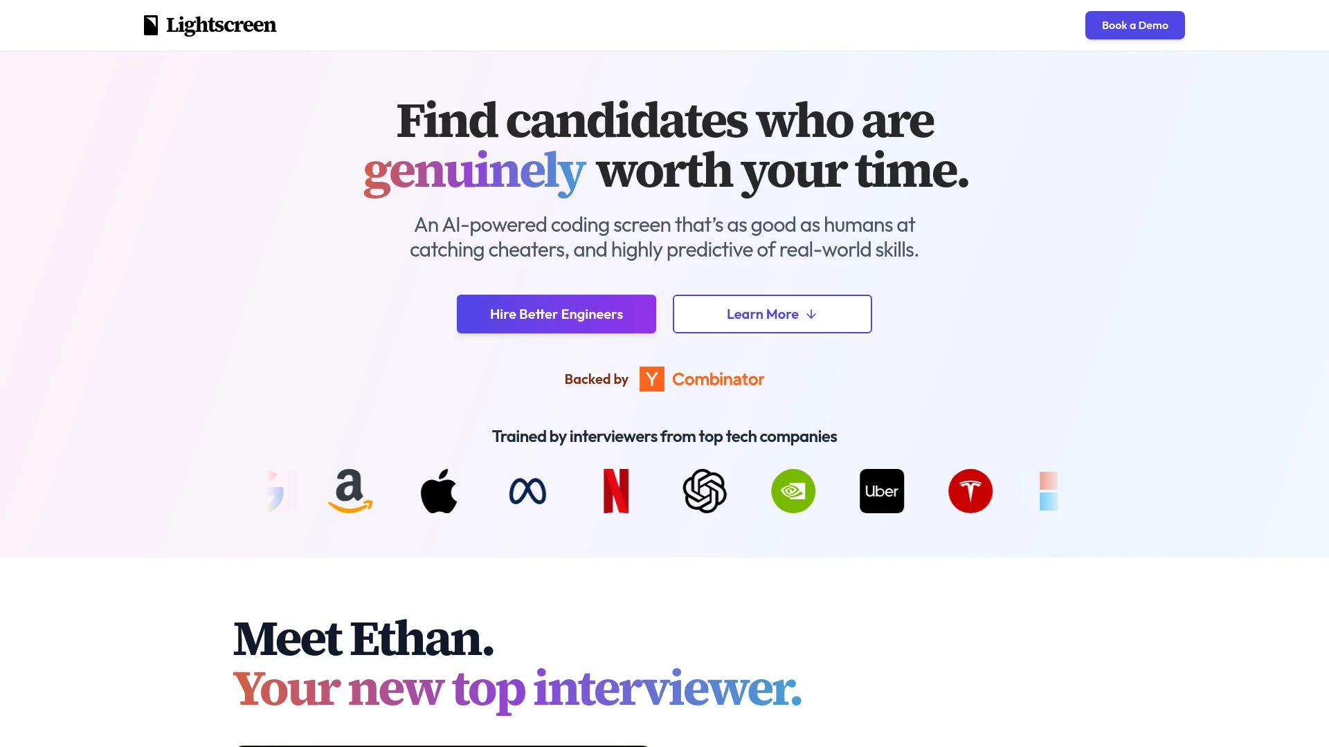Click the downward arrow in Learn More
The width and height of the screenshot is (1329, 747).
coord(811,314)
